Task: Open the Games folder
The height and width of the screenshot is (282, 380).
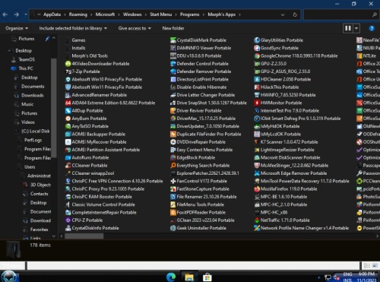Action: pos(78,40)
